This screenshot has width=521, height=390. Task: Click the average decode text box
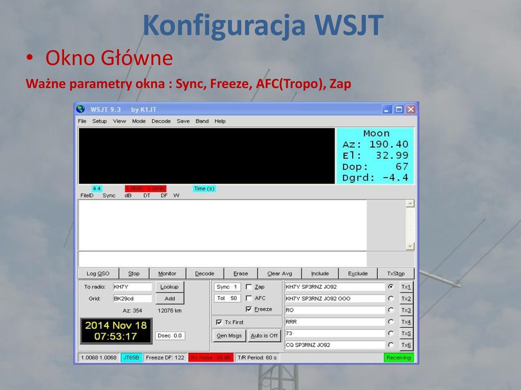click(x=223, y=259)
